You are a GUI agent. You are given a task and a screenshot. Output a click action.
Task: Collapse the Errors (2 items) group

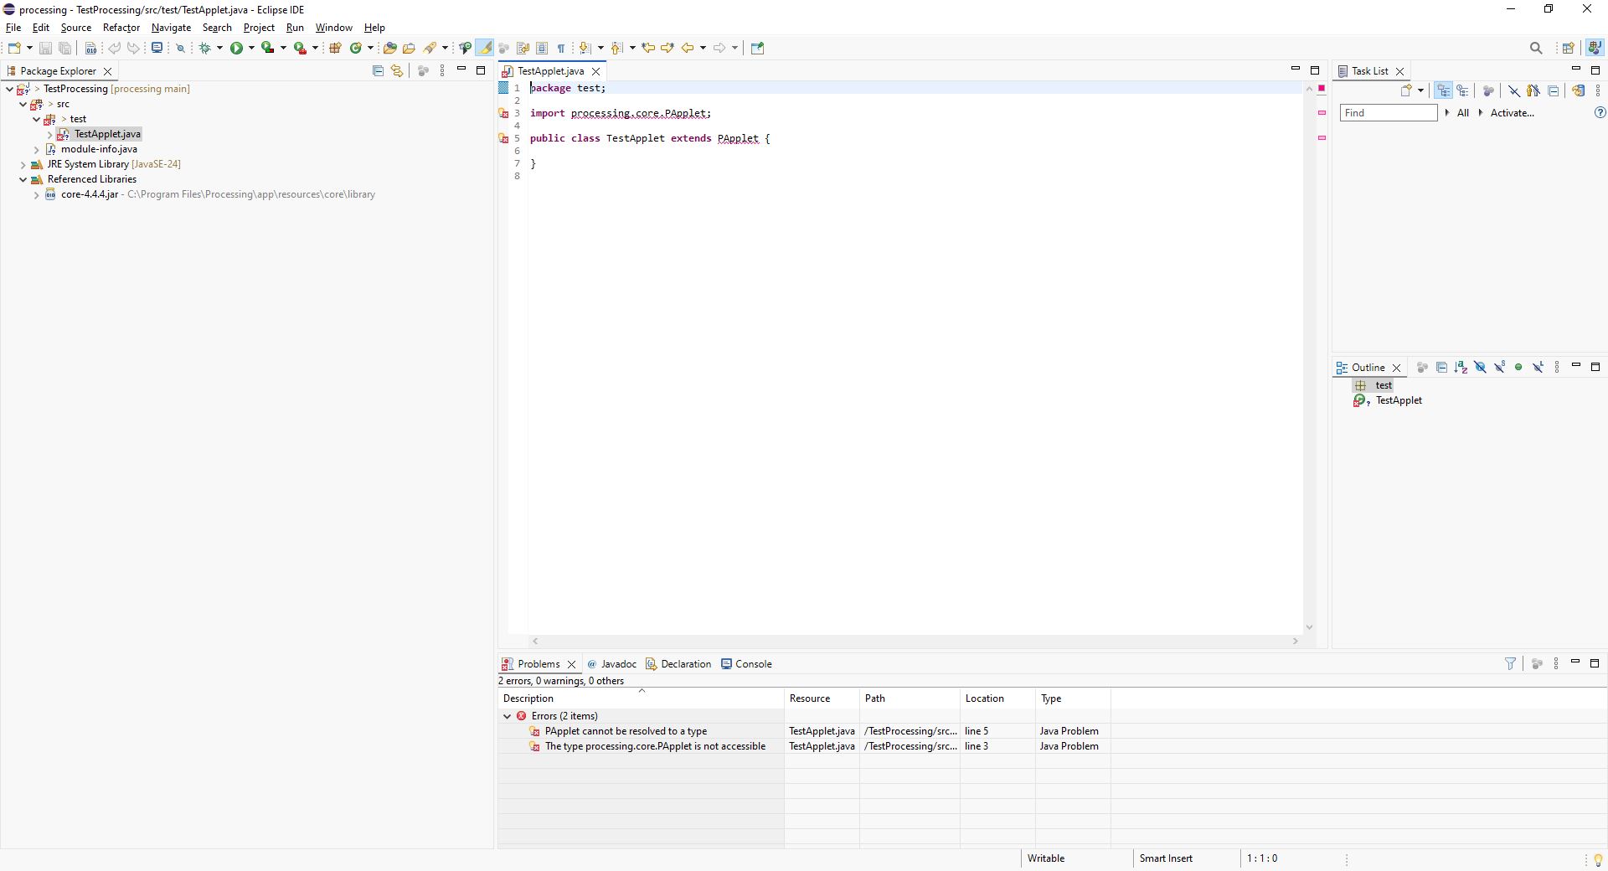[x=507, y=716]
